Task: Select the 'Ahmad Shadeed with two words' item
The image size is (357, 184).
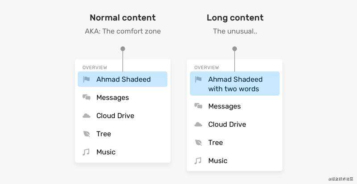Action: pos(235,84)
